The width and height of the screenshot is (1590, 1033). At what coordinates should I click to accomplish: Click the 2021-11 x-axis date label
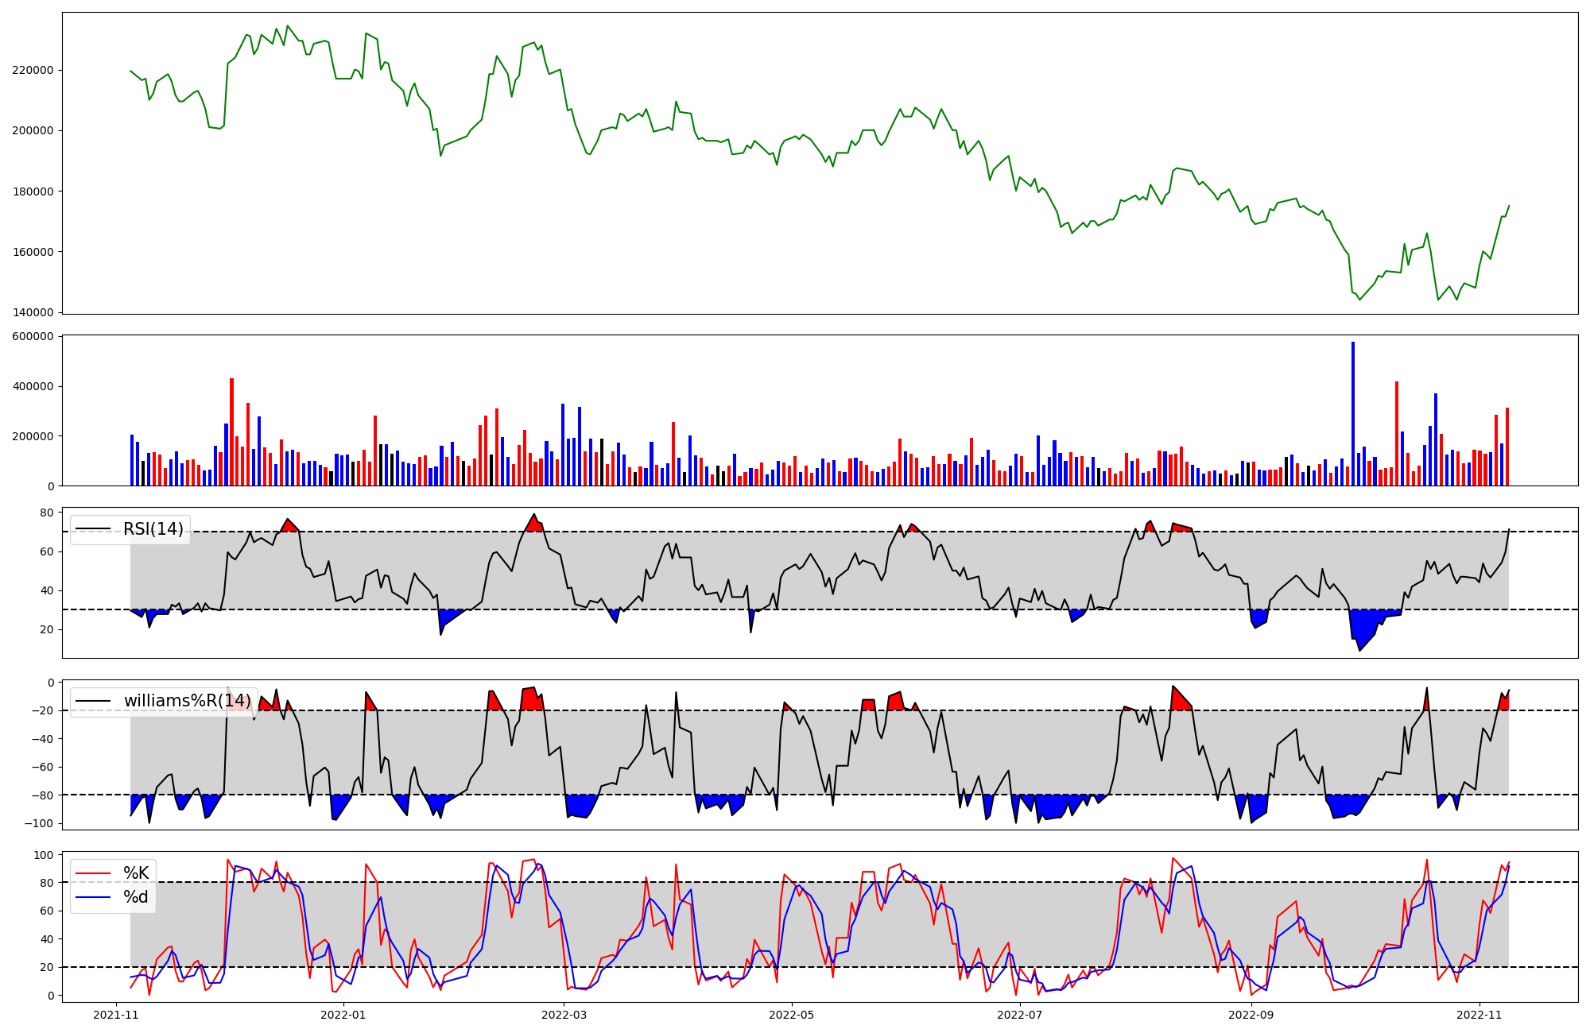(x=117, y=1015)
